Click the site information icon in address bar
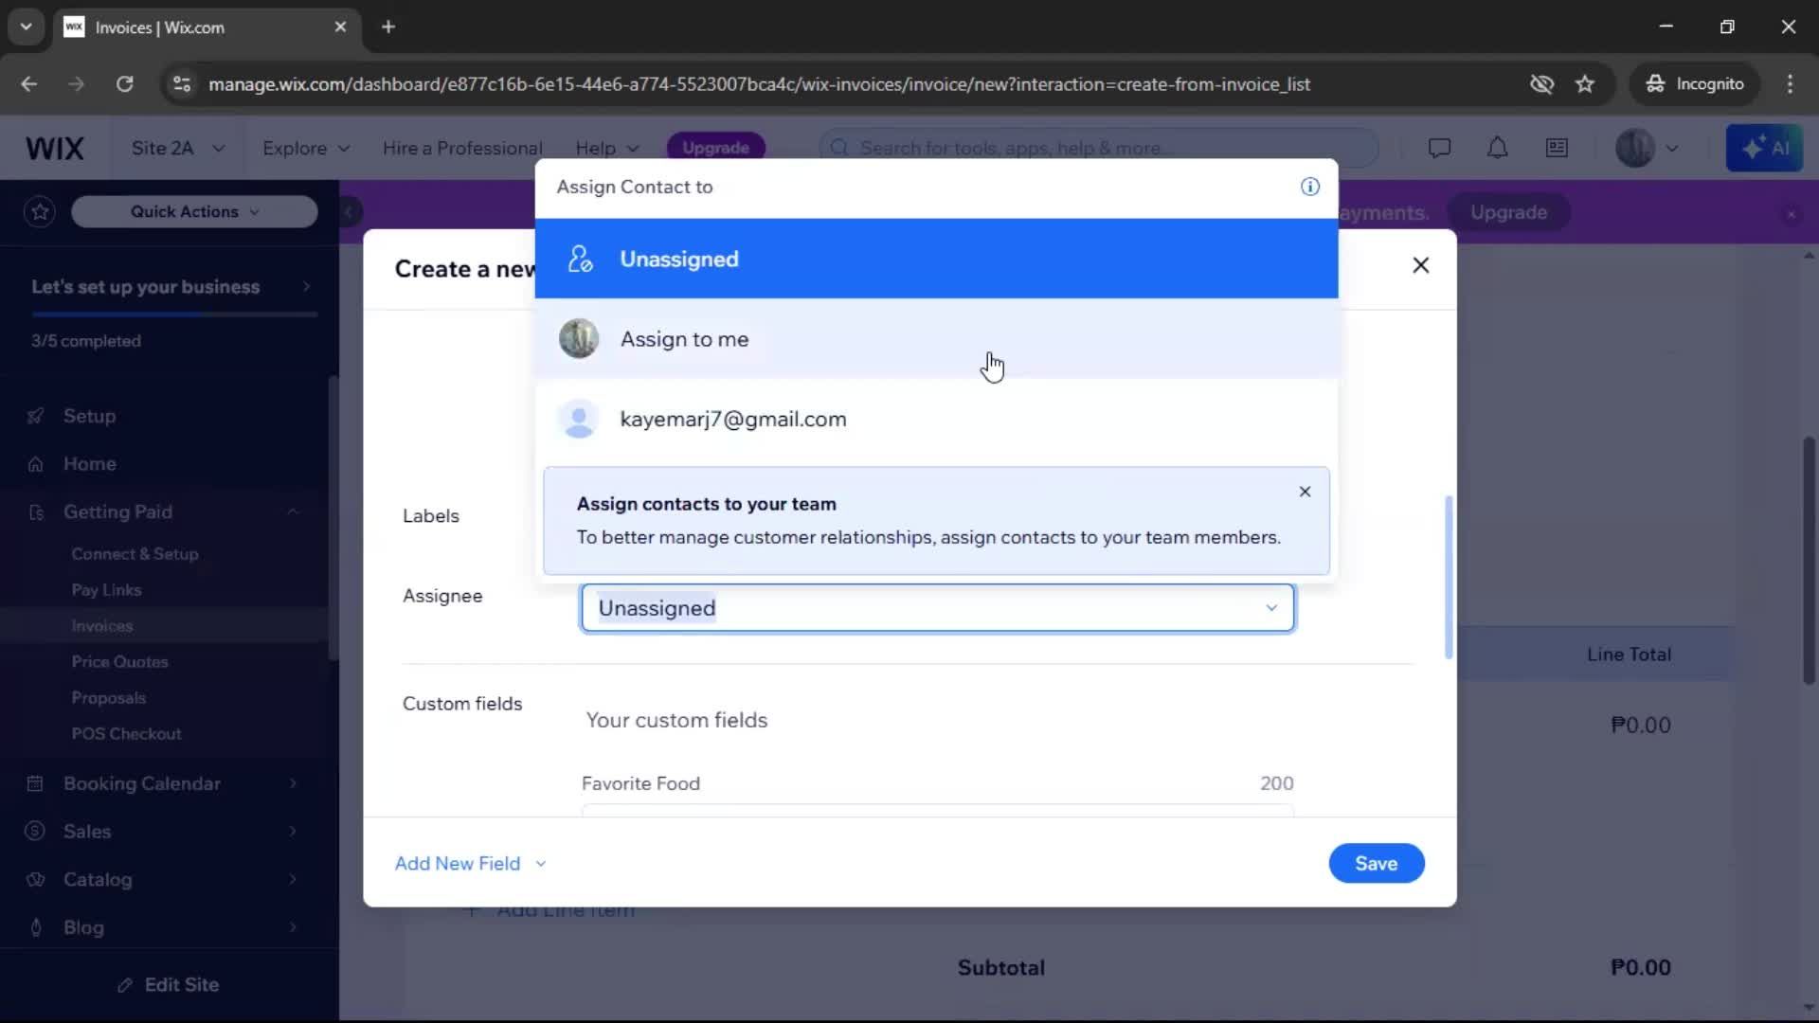Screen dimensions: 1819x1023 click(181, 84)
